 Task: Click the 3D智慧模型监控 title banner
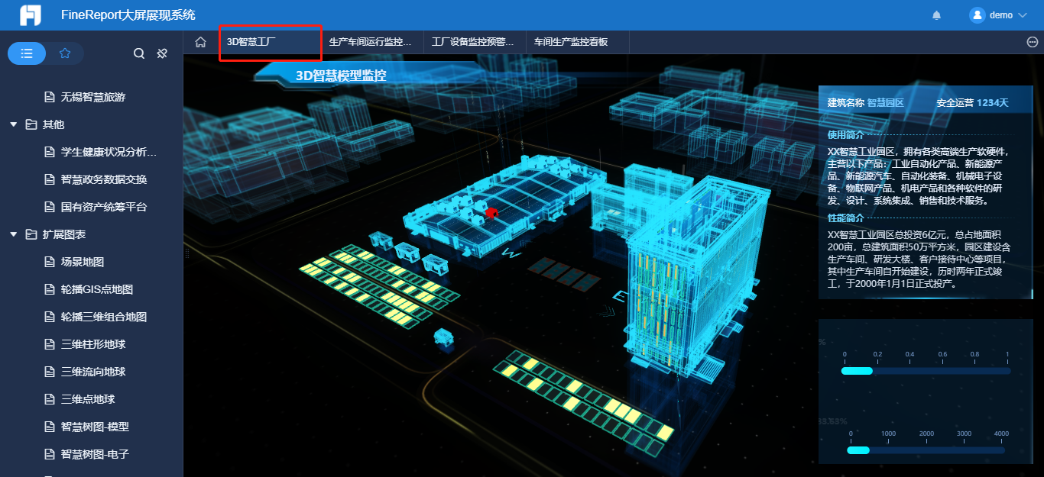coord(341,75)
